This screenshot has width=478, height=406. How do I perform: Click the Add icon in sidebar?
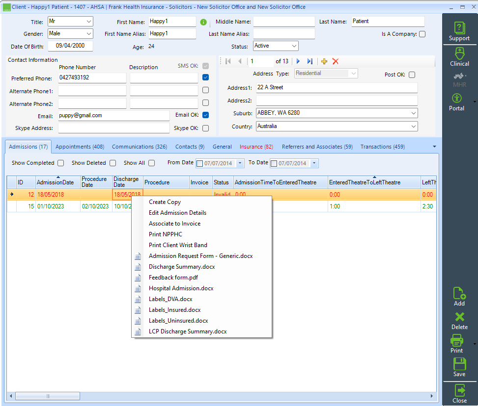(x=459, y=297)
